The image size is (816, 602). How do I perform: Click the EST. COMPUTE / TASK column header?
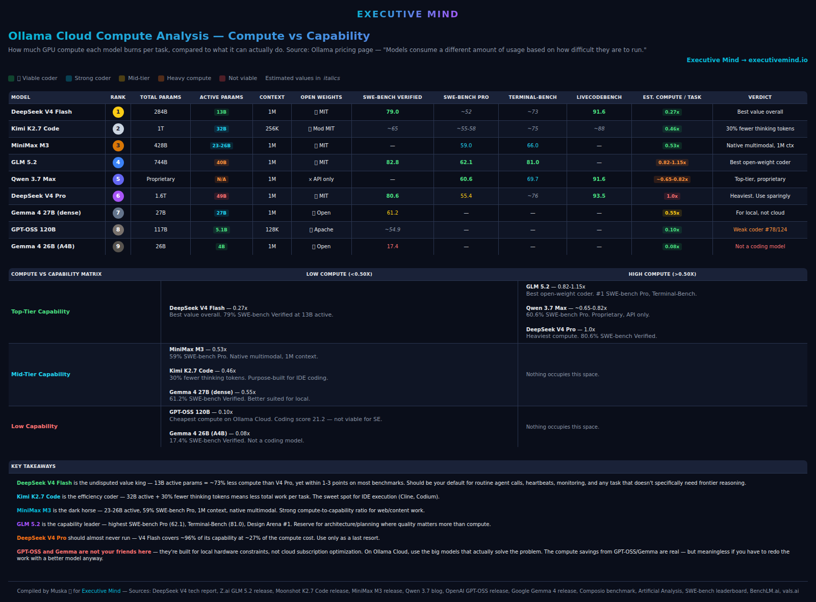[x=672, y=97]
